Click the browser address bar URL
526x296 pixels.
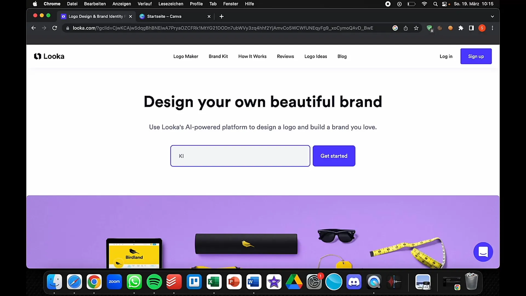[223, 28]
